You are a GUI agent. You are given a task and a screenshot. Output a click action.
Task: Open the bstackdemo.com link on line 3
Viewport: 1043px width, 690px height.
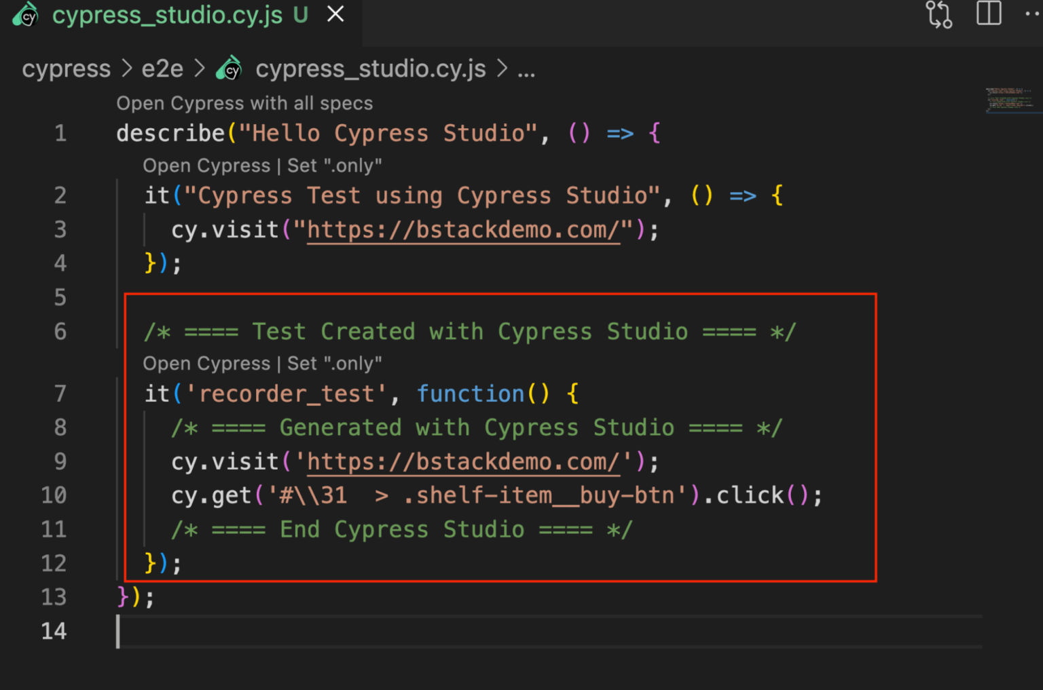[x=464, y=229]
